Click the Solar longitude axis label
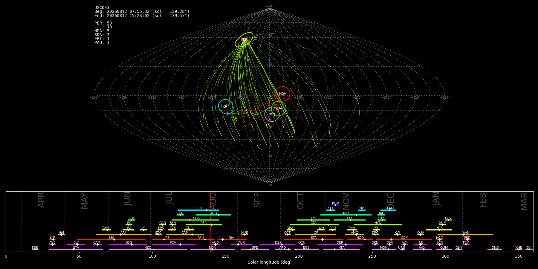The height and width of the screenshot is (269, 538). click(270, 262)
